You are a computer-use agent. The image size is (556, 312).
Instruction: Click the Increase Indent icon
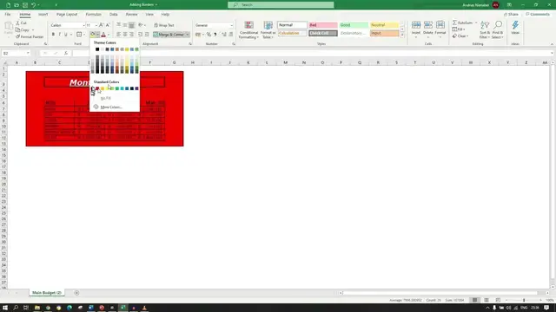pyautogui.click(x=147, y=35)
